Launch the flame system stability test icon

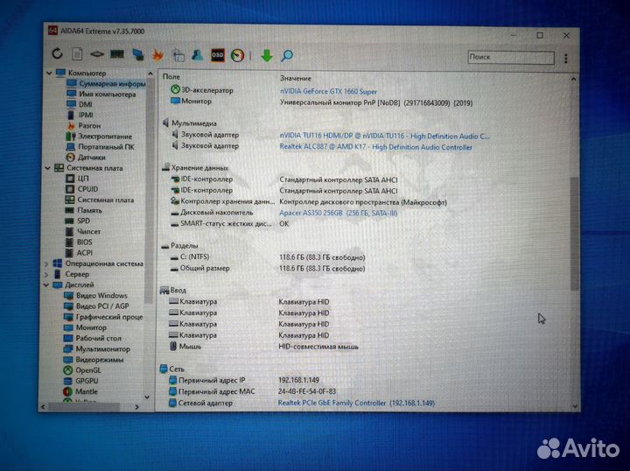pos(157,55)
